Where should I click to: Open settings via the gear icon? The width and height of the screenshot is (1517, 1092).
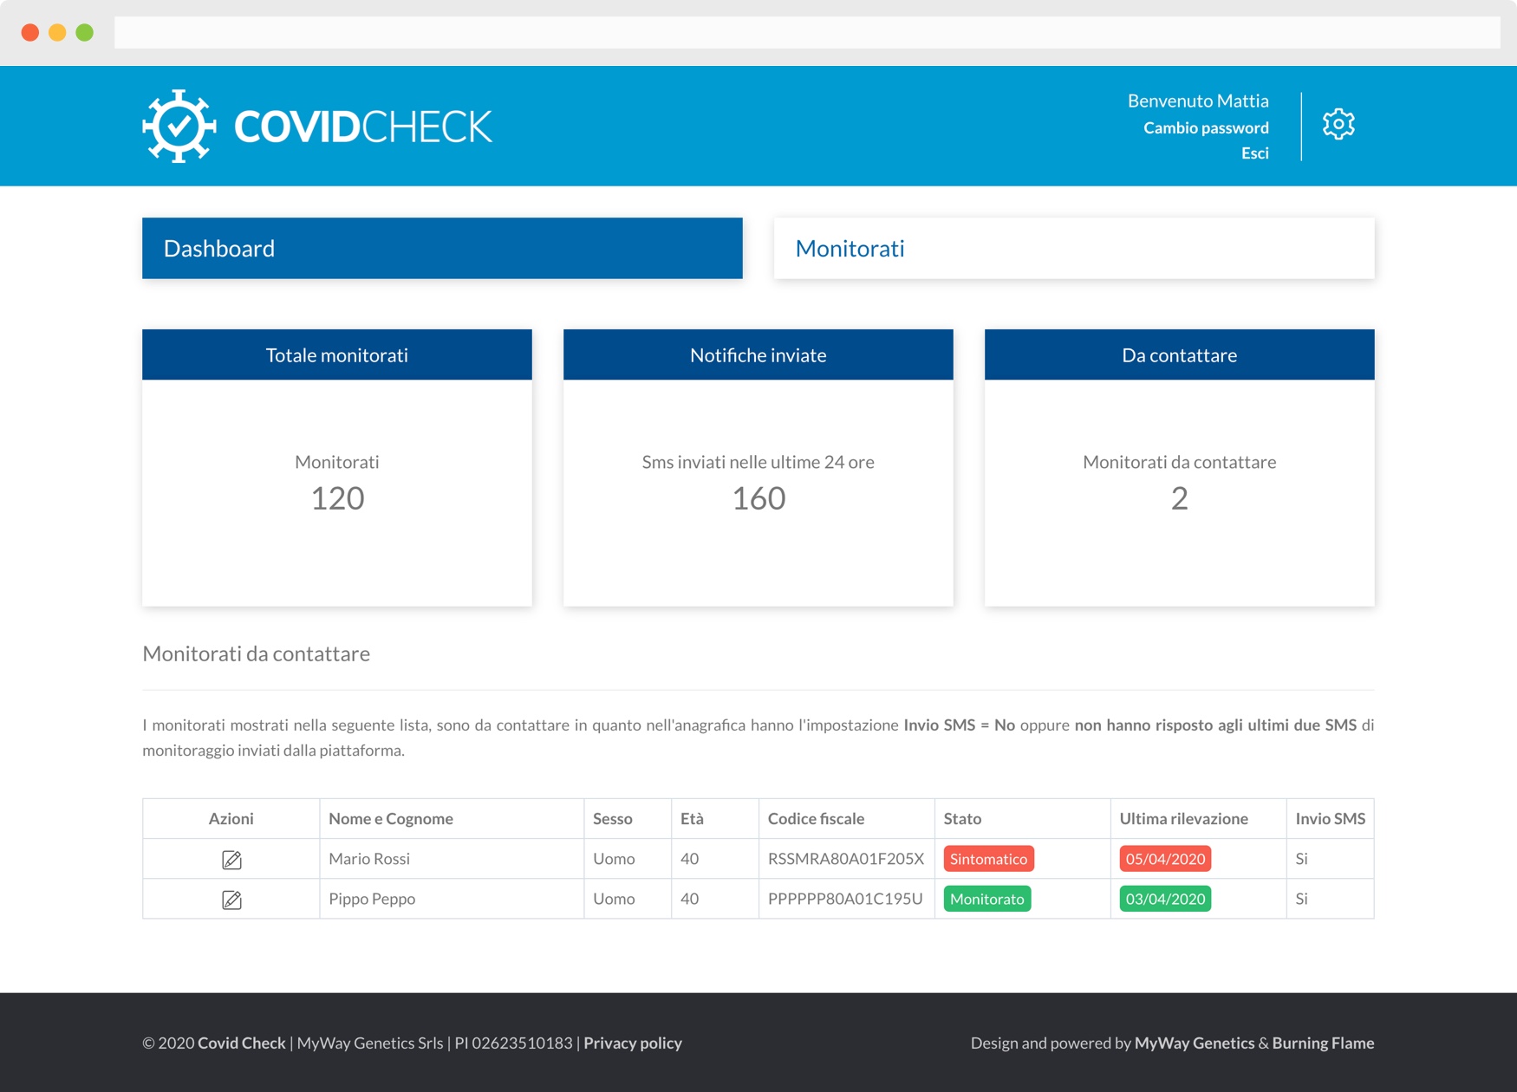click(x=1338, y=125)
